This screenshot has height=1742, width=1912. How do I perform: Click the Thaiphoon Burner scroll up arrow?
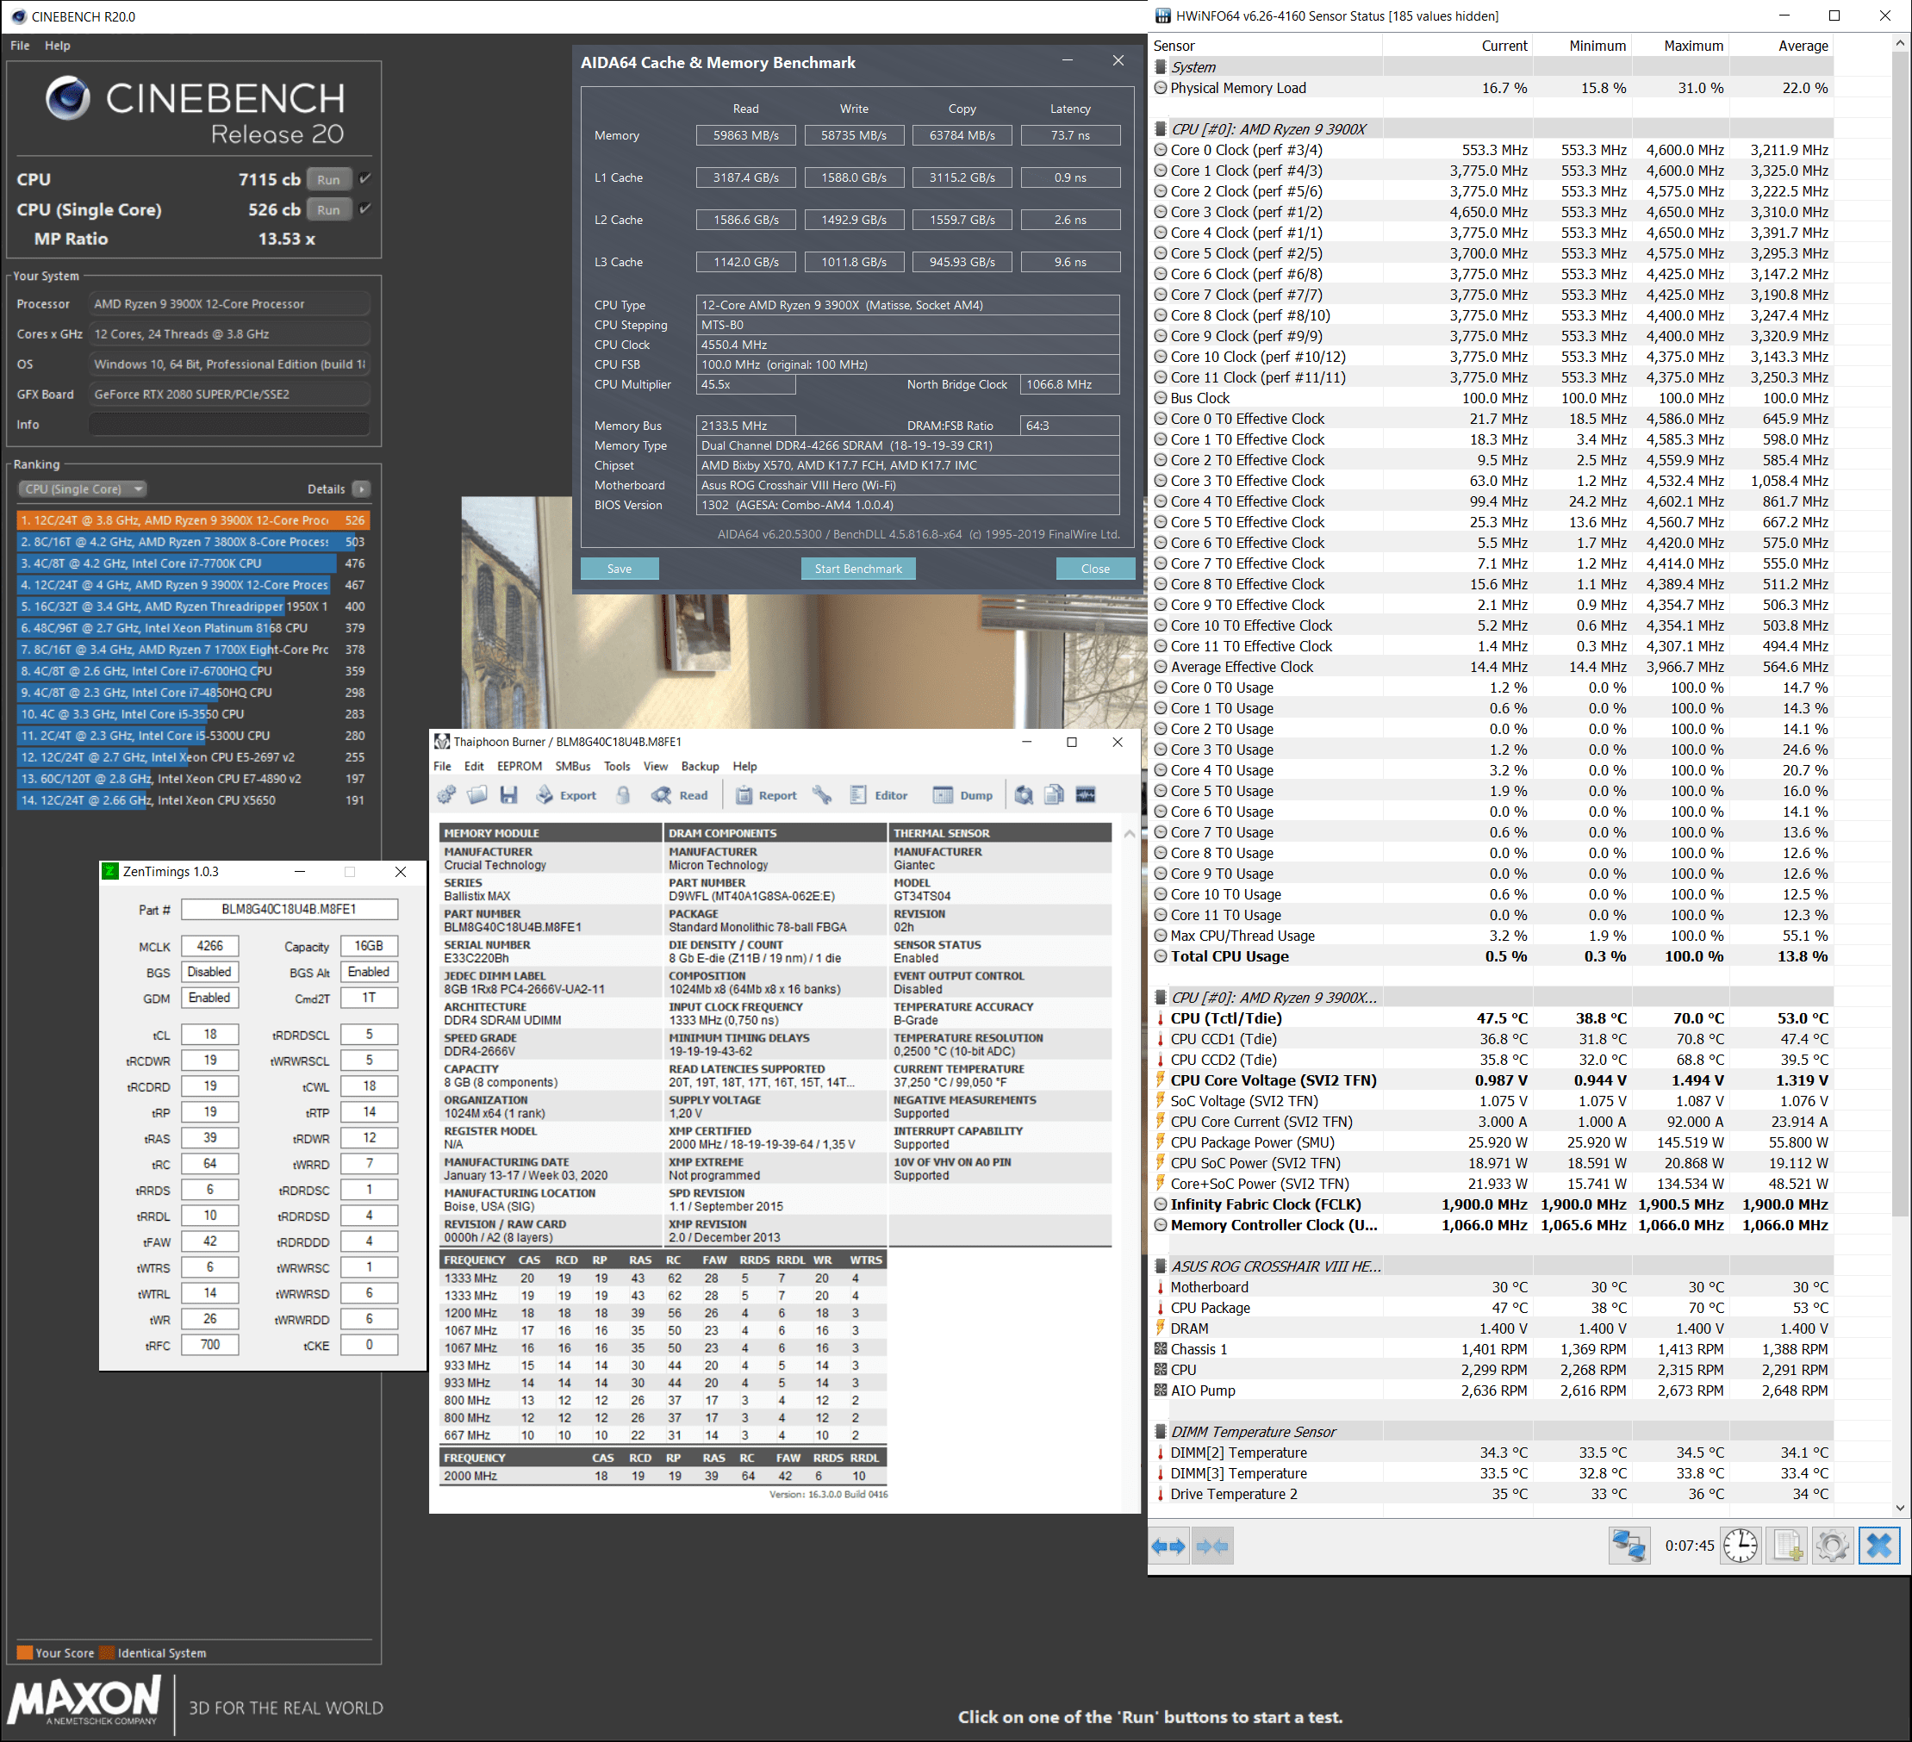coord(1130,834)
